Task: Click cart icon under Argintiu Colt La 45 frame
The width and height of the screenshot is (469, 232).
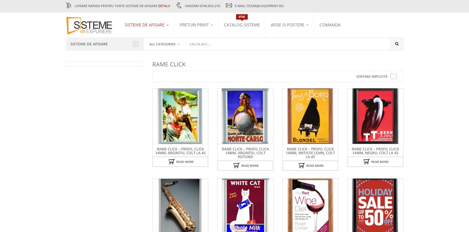Action: pos(172,162)
